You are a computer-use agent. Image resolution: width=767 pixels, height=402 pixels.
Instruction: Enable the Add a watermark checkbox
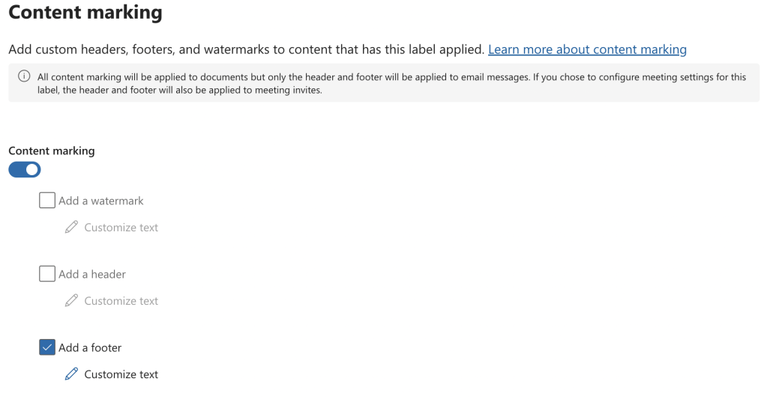click(47, 201)
